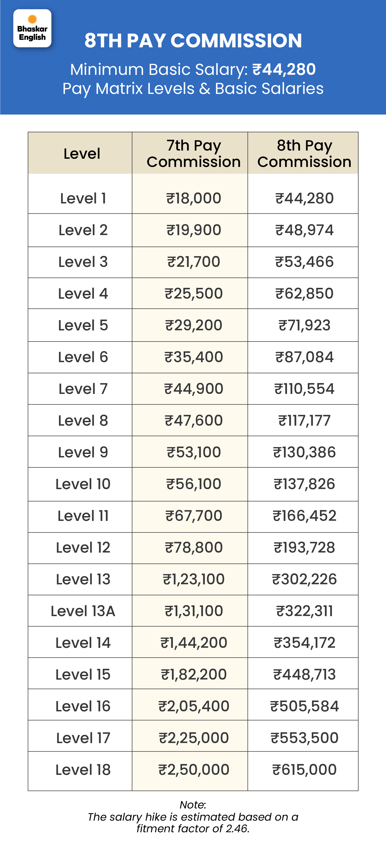
Task: Select the ₹615,000 cell for Level 18
Action: coord(304,770)
